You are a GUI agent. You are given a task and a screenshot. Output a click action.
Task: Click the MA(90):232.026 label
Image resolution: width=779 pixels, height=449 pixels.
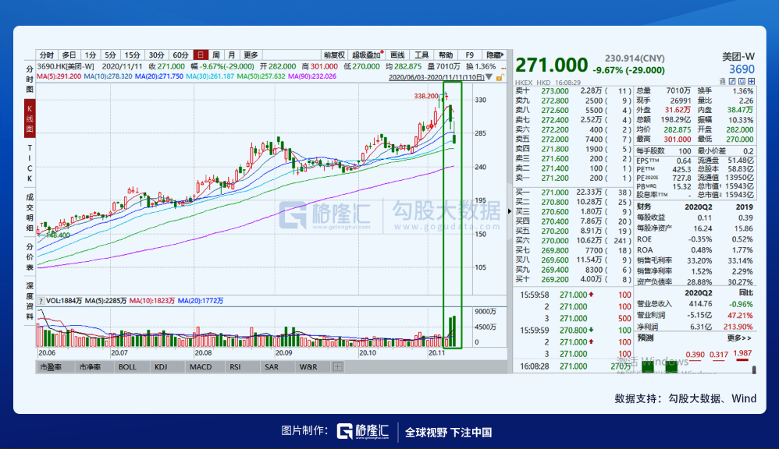click(x=312, y=76)
